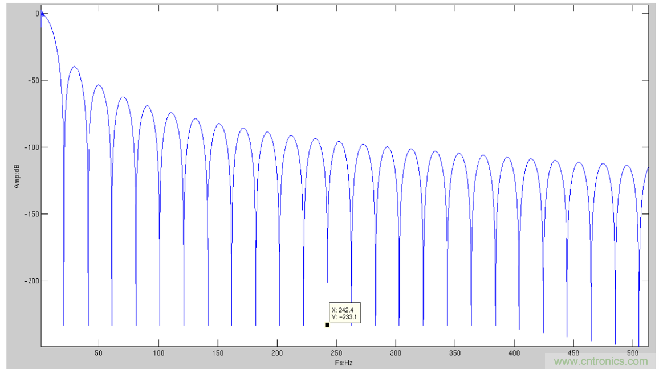Click the 100 tick label on x-axis
Screen dimensions: 659x370
(158, 353)
